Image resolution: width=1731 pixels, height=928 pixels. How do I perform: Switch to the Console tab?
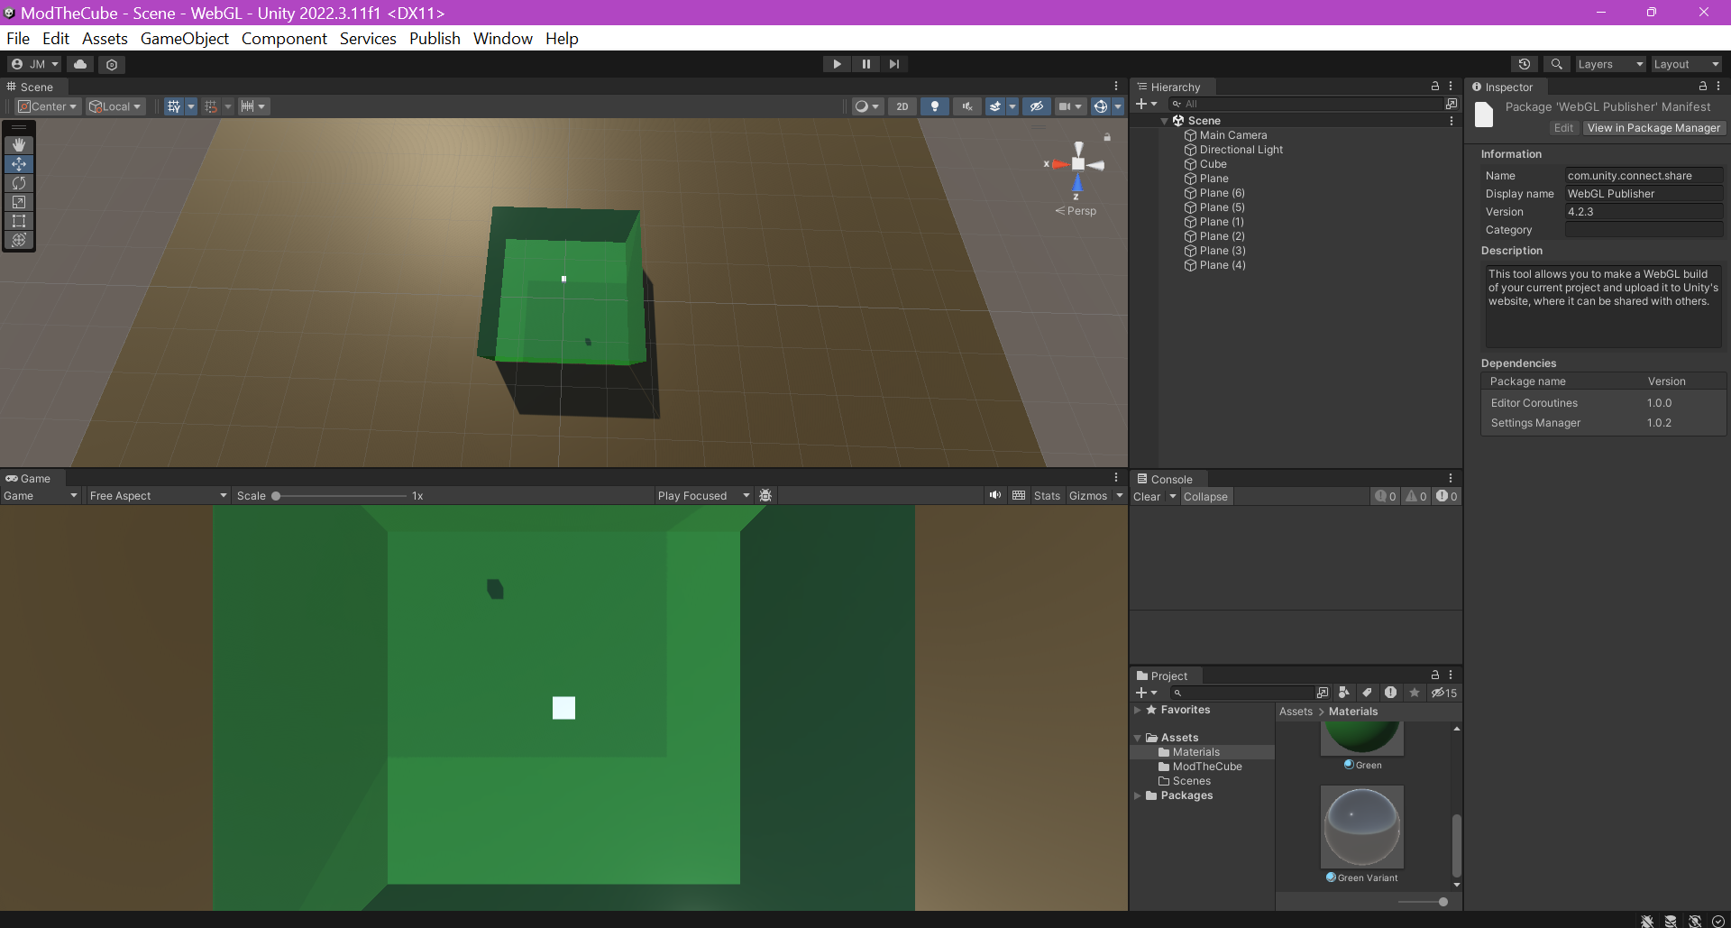pyautogui.click(x=1173, y=478)
